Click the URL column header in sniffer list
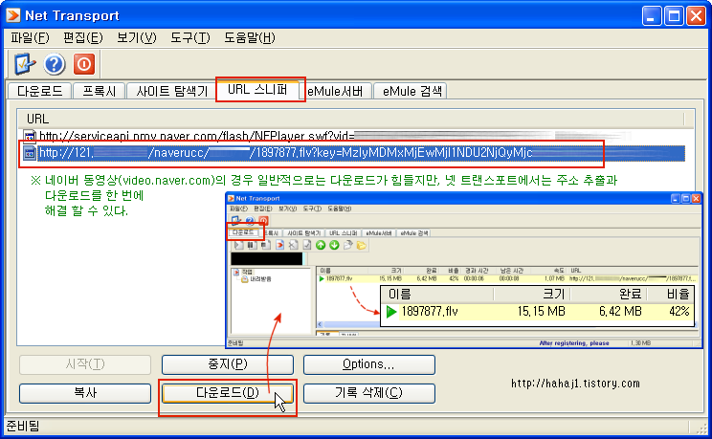 351,119
